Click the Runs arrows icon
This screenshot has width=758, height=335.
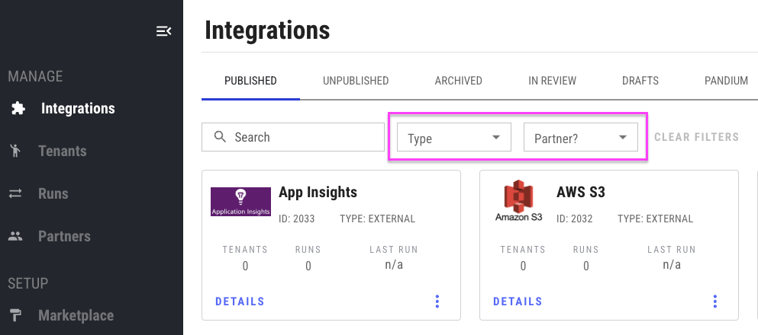tap(16, 194)
